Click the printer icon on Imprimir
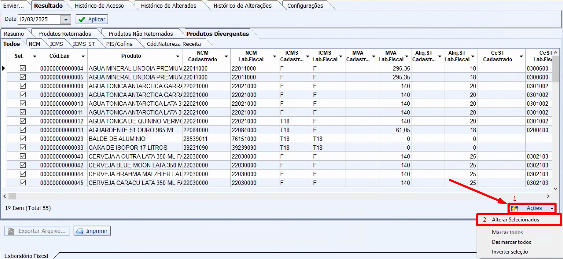 click(x=80, y=231)
